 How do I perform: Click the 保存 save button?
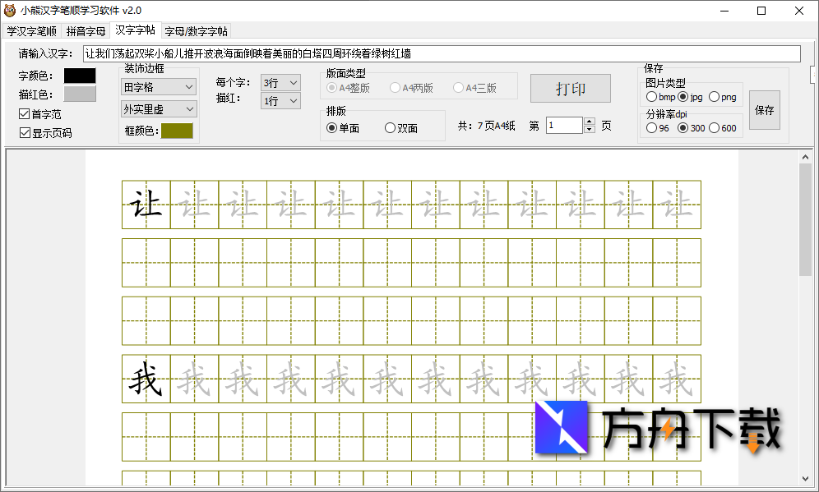[765, 109]
